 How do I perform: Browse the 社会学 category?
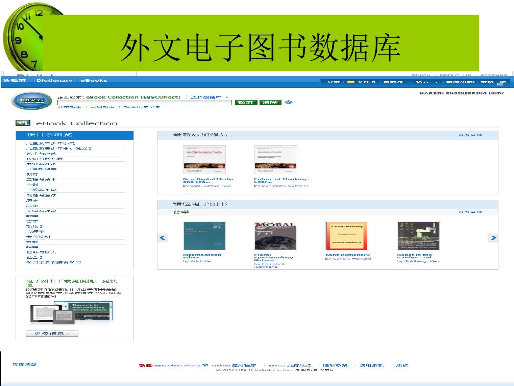point(35,258)
